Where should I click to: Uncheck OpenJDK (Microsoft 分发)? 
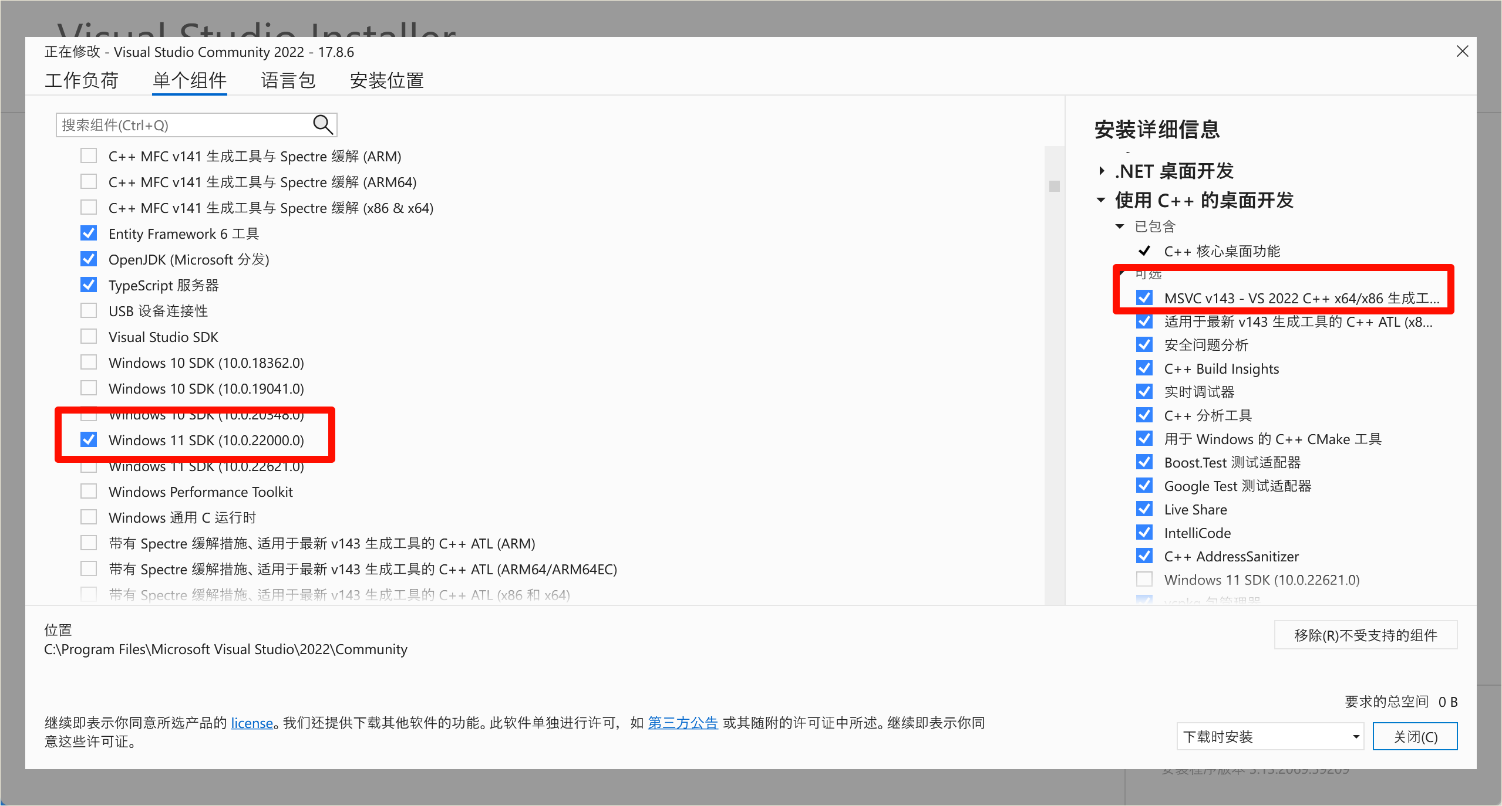pyautogui.click(x=89, y=259)
